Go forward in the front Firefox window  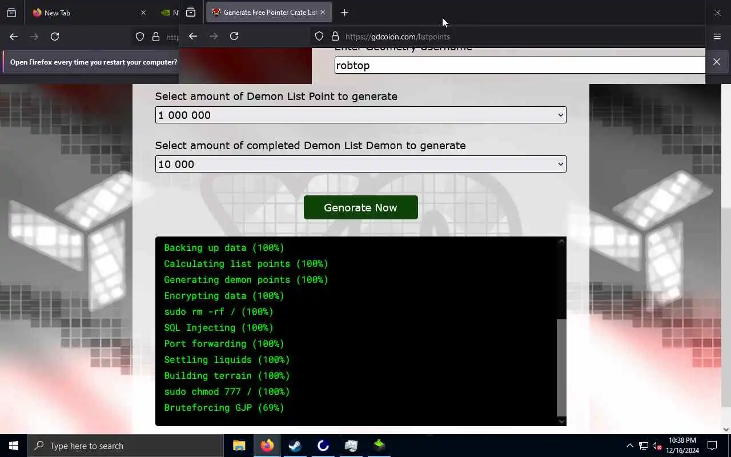[x=214, y=36]
